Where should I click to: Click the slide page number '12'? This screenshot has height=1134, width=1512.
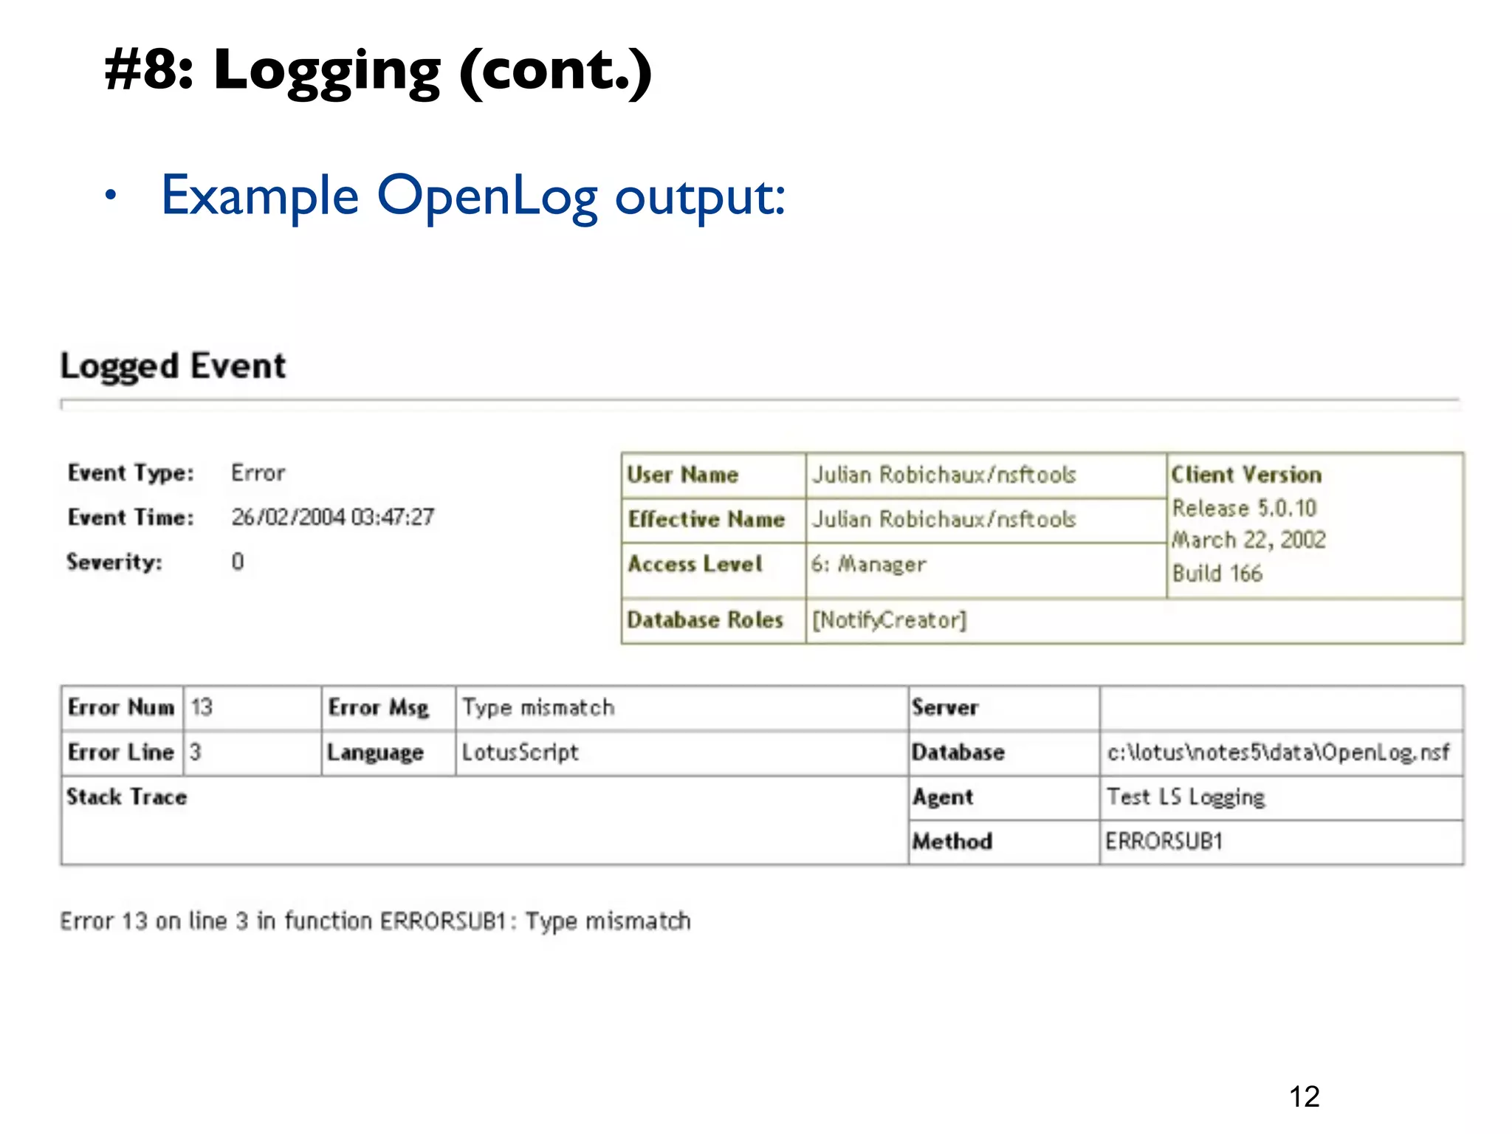(1304, 1096)
